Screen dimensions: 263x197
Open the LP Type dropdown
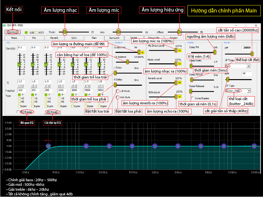249,66
